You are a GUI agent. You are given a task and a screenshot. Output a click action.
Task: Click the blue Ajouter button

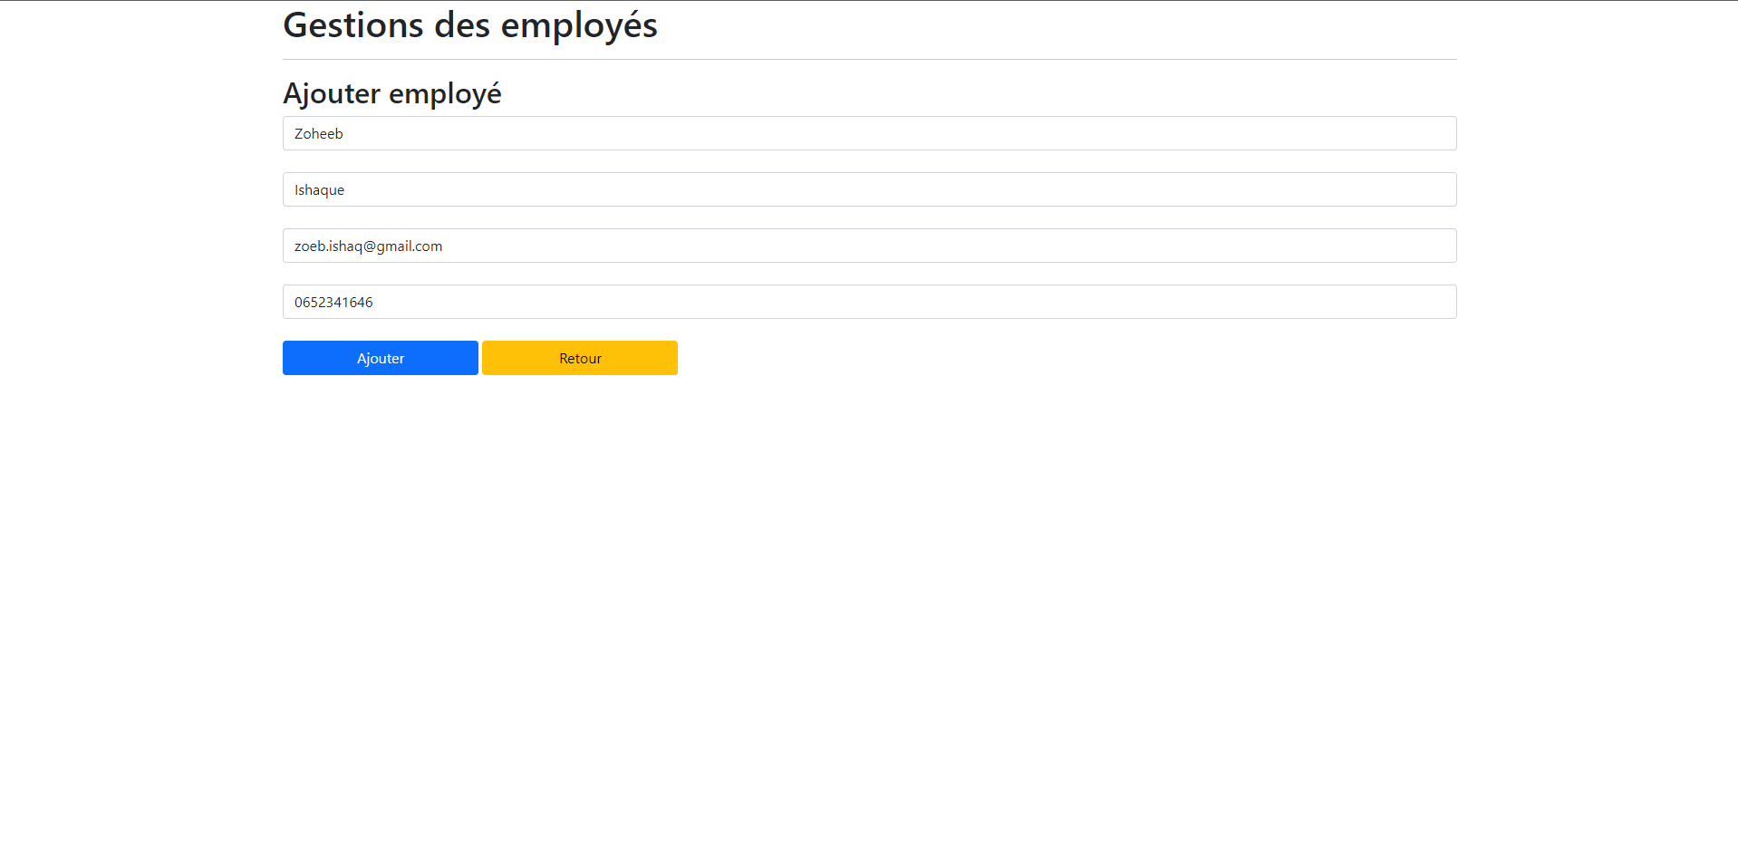coord(380,358)
